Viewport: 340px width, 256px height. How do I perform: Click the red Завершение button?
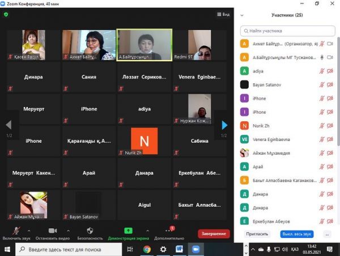click(x=214, y=233)
